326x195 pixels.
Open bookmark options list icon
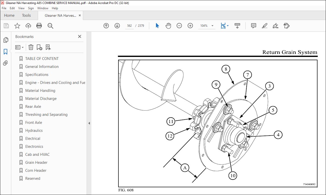pos(20,47)
